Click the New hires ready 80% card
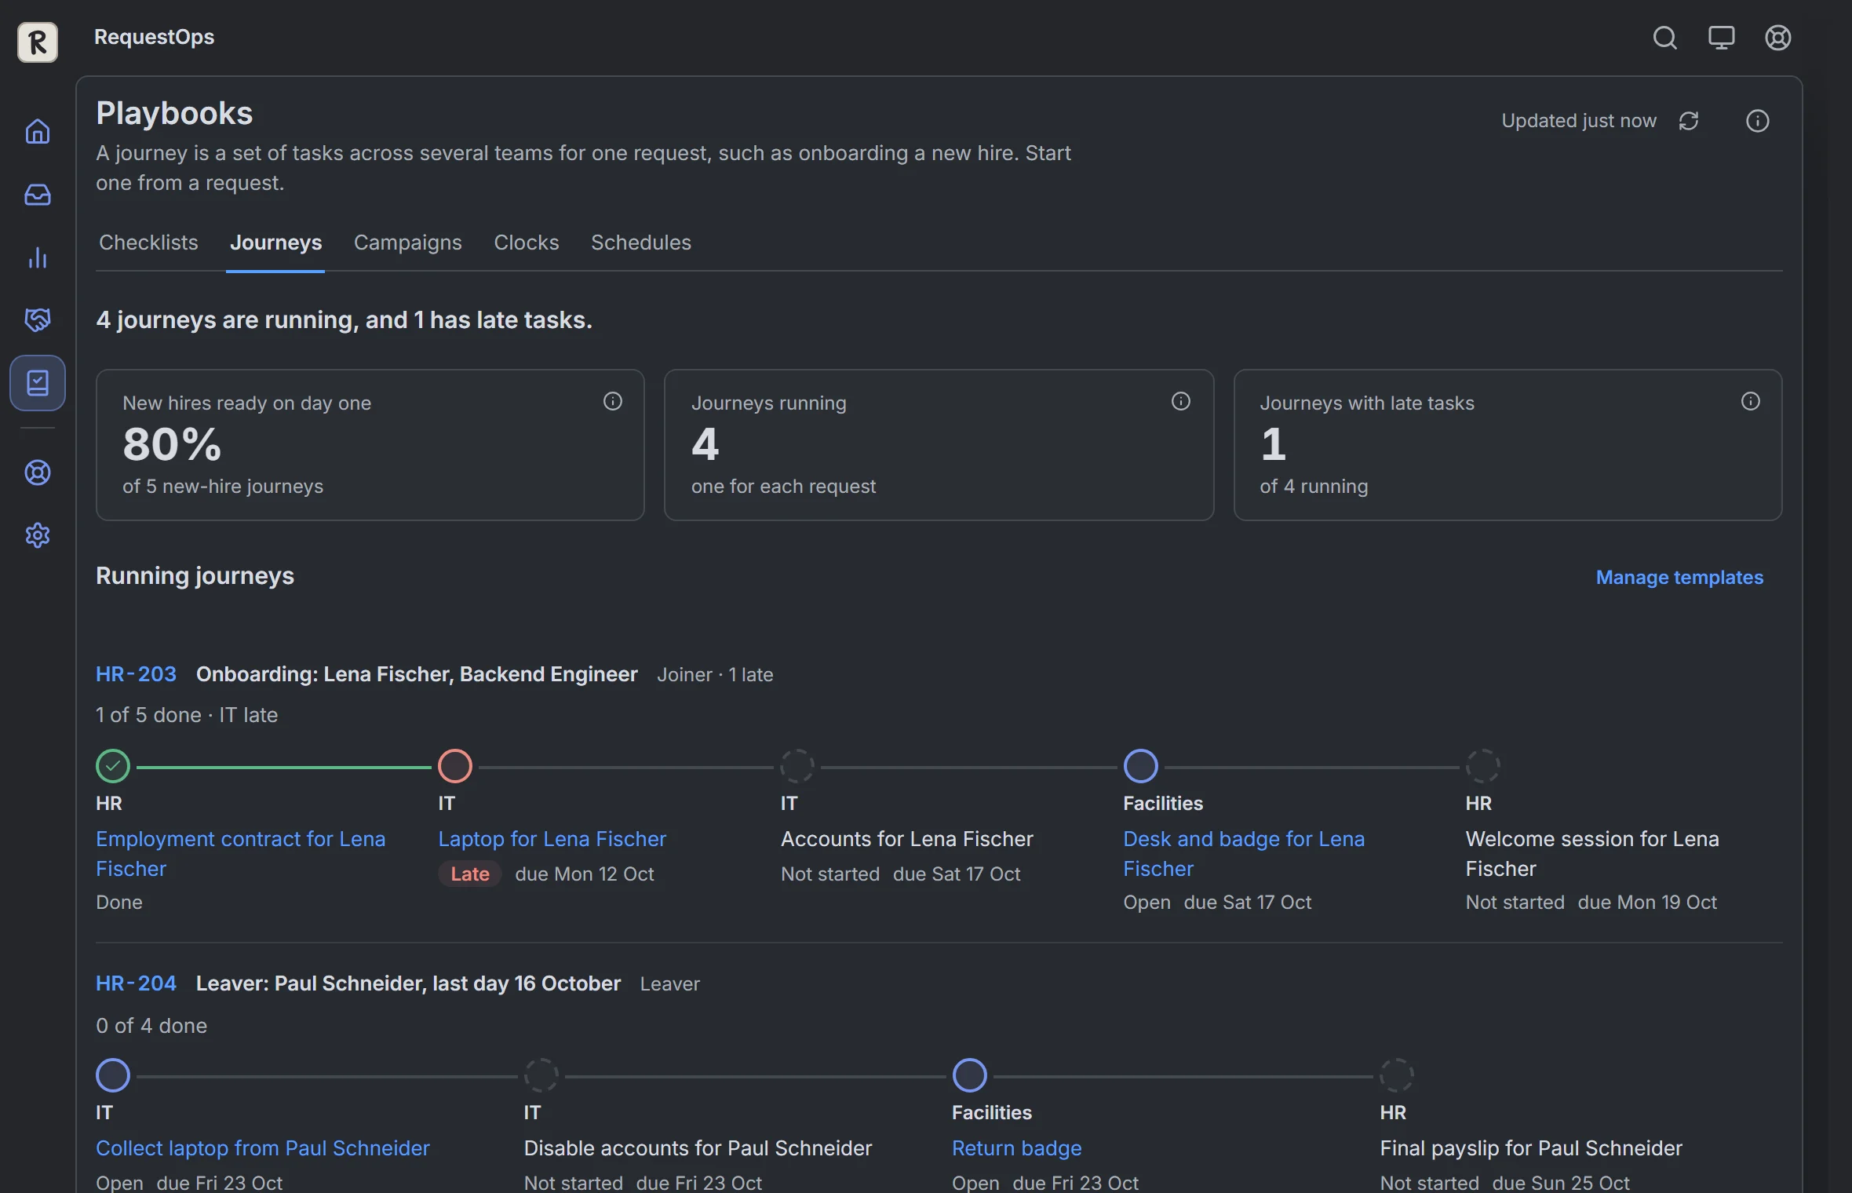The width and height of the screenshot is (1852, 1193). tap(370, 445)
